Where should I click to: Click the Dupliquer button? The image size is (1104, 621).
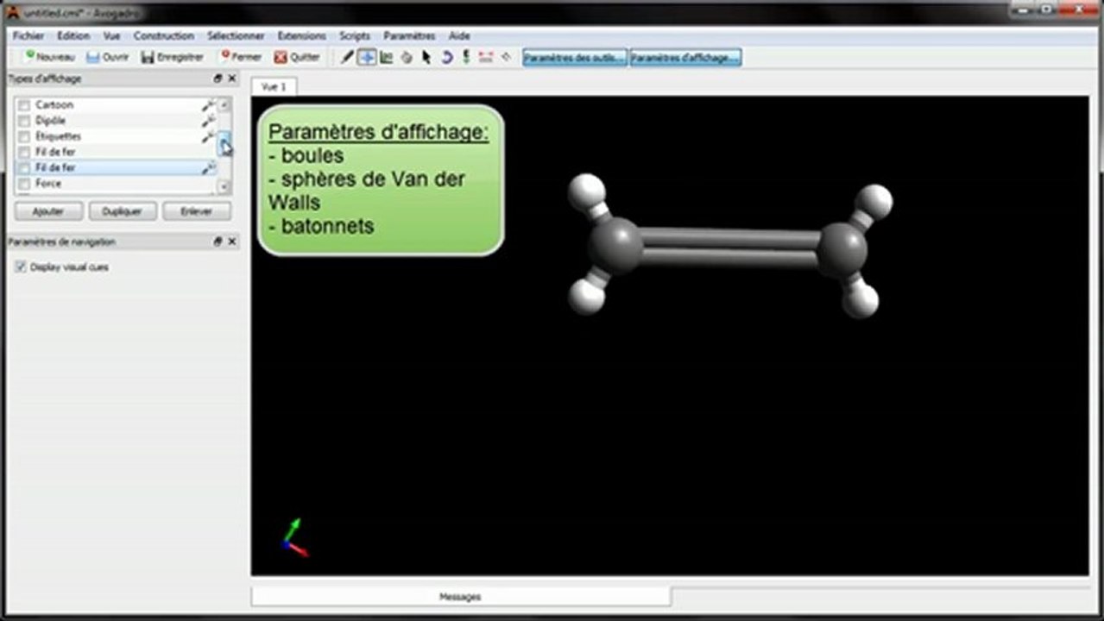123,211
